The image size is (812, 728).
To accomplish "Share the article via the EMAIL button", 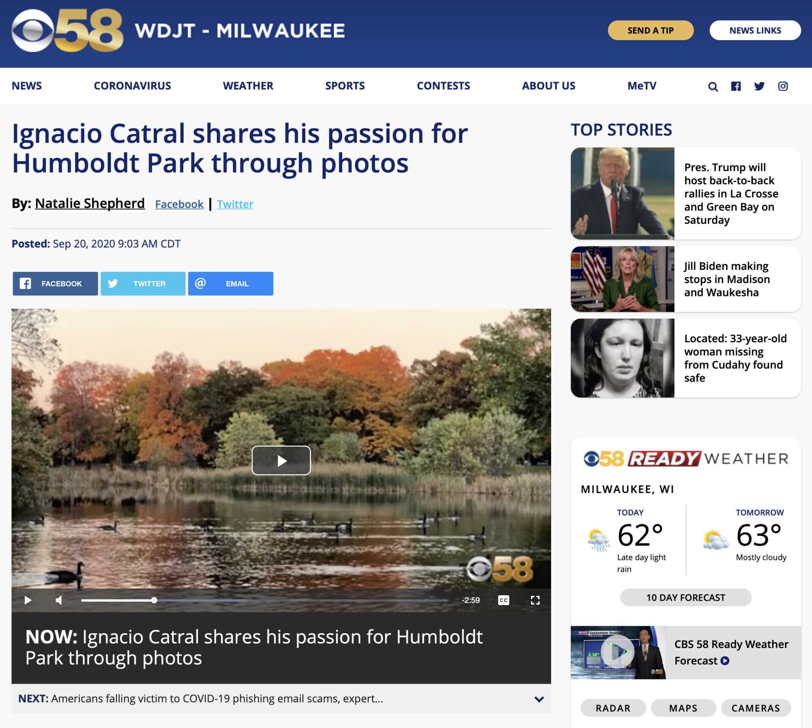I will click(x=230, y=283).
